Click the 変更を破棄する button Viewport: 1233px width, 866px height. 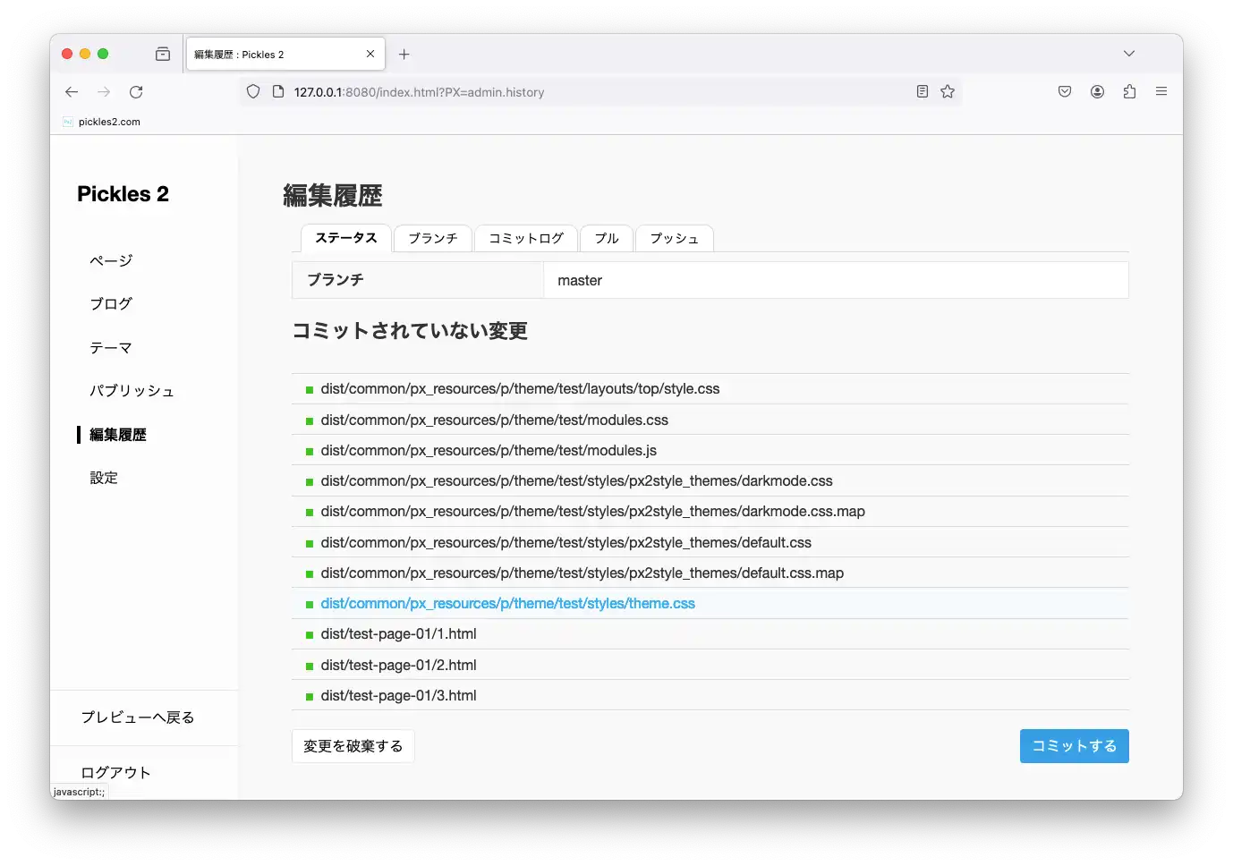[353, 746]
